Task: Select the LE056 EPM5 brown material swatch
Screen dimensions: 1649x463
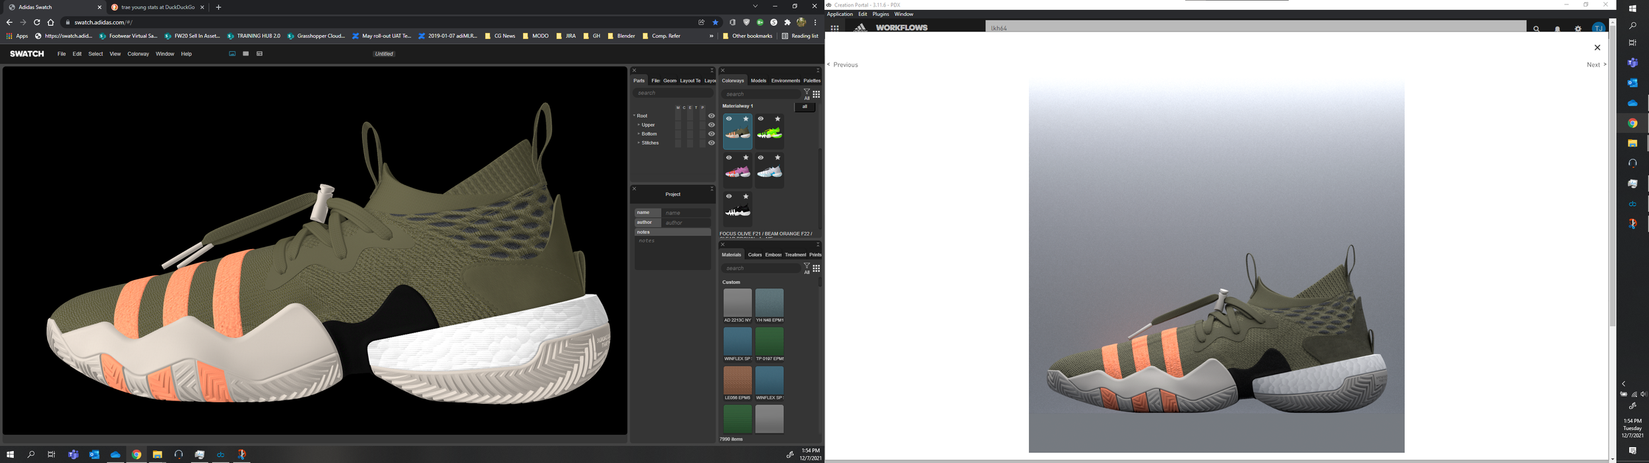Action: [737, 383]
